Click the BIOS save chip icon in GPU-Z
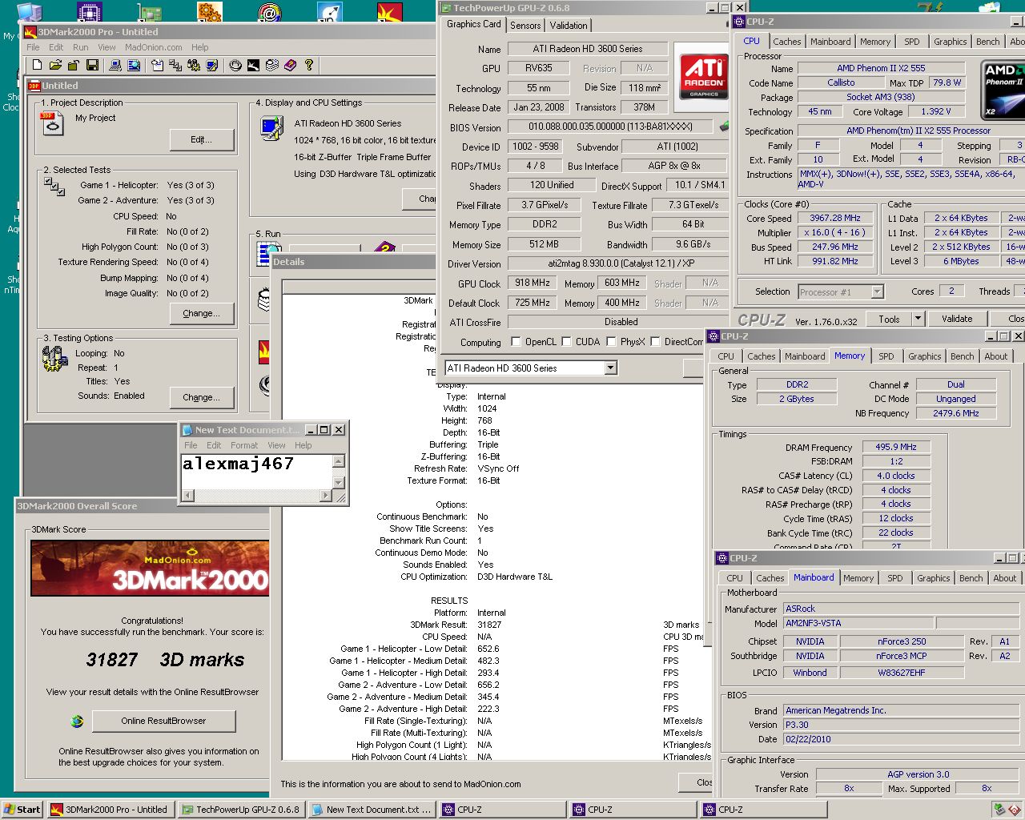 tap(724, 126)
